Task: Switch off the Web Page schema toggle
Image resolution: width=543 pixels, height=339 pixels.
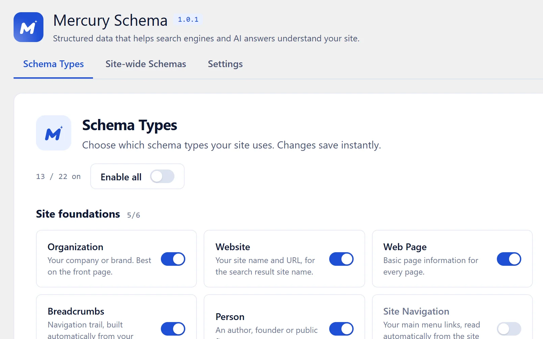Action: pyautogui.click(x=509, y=259)
